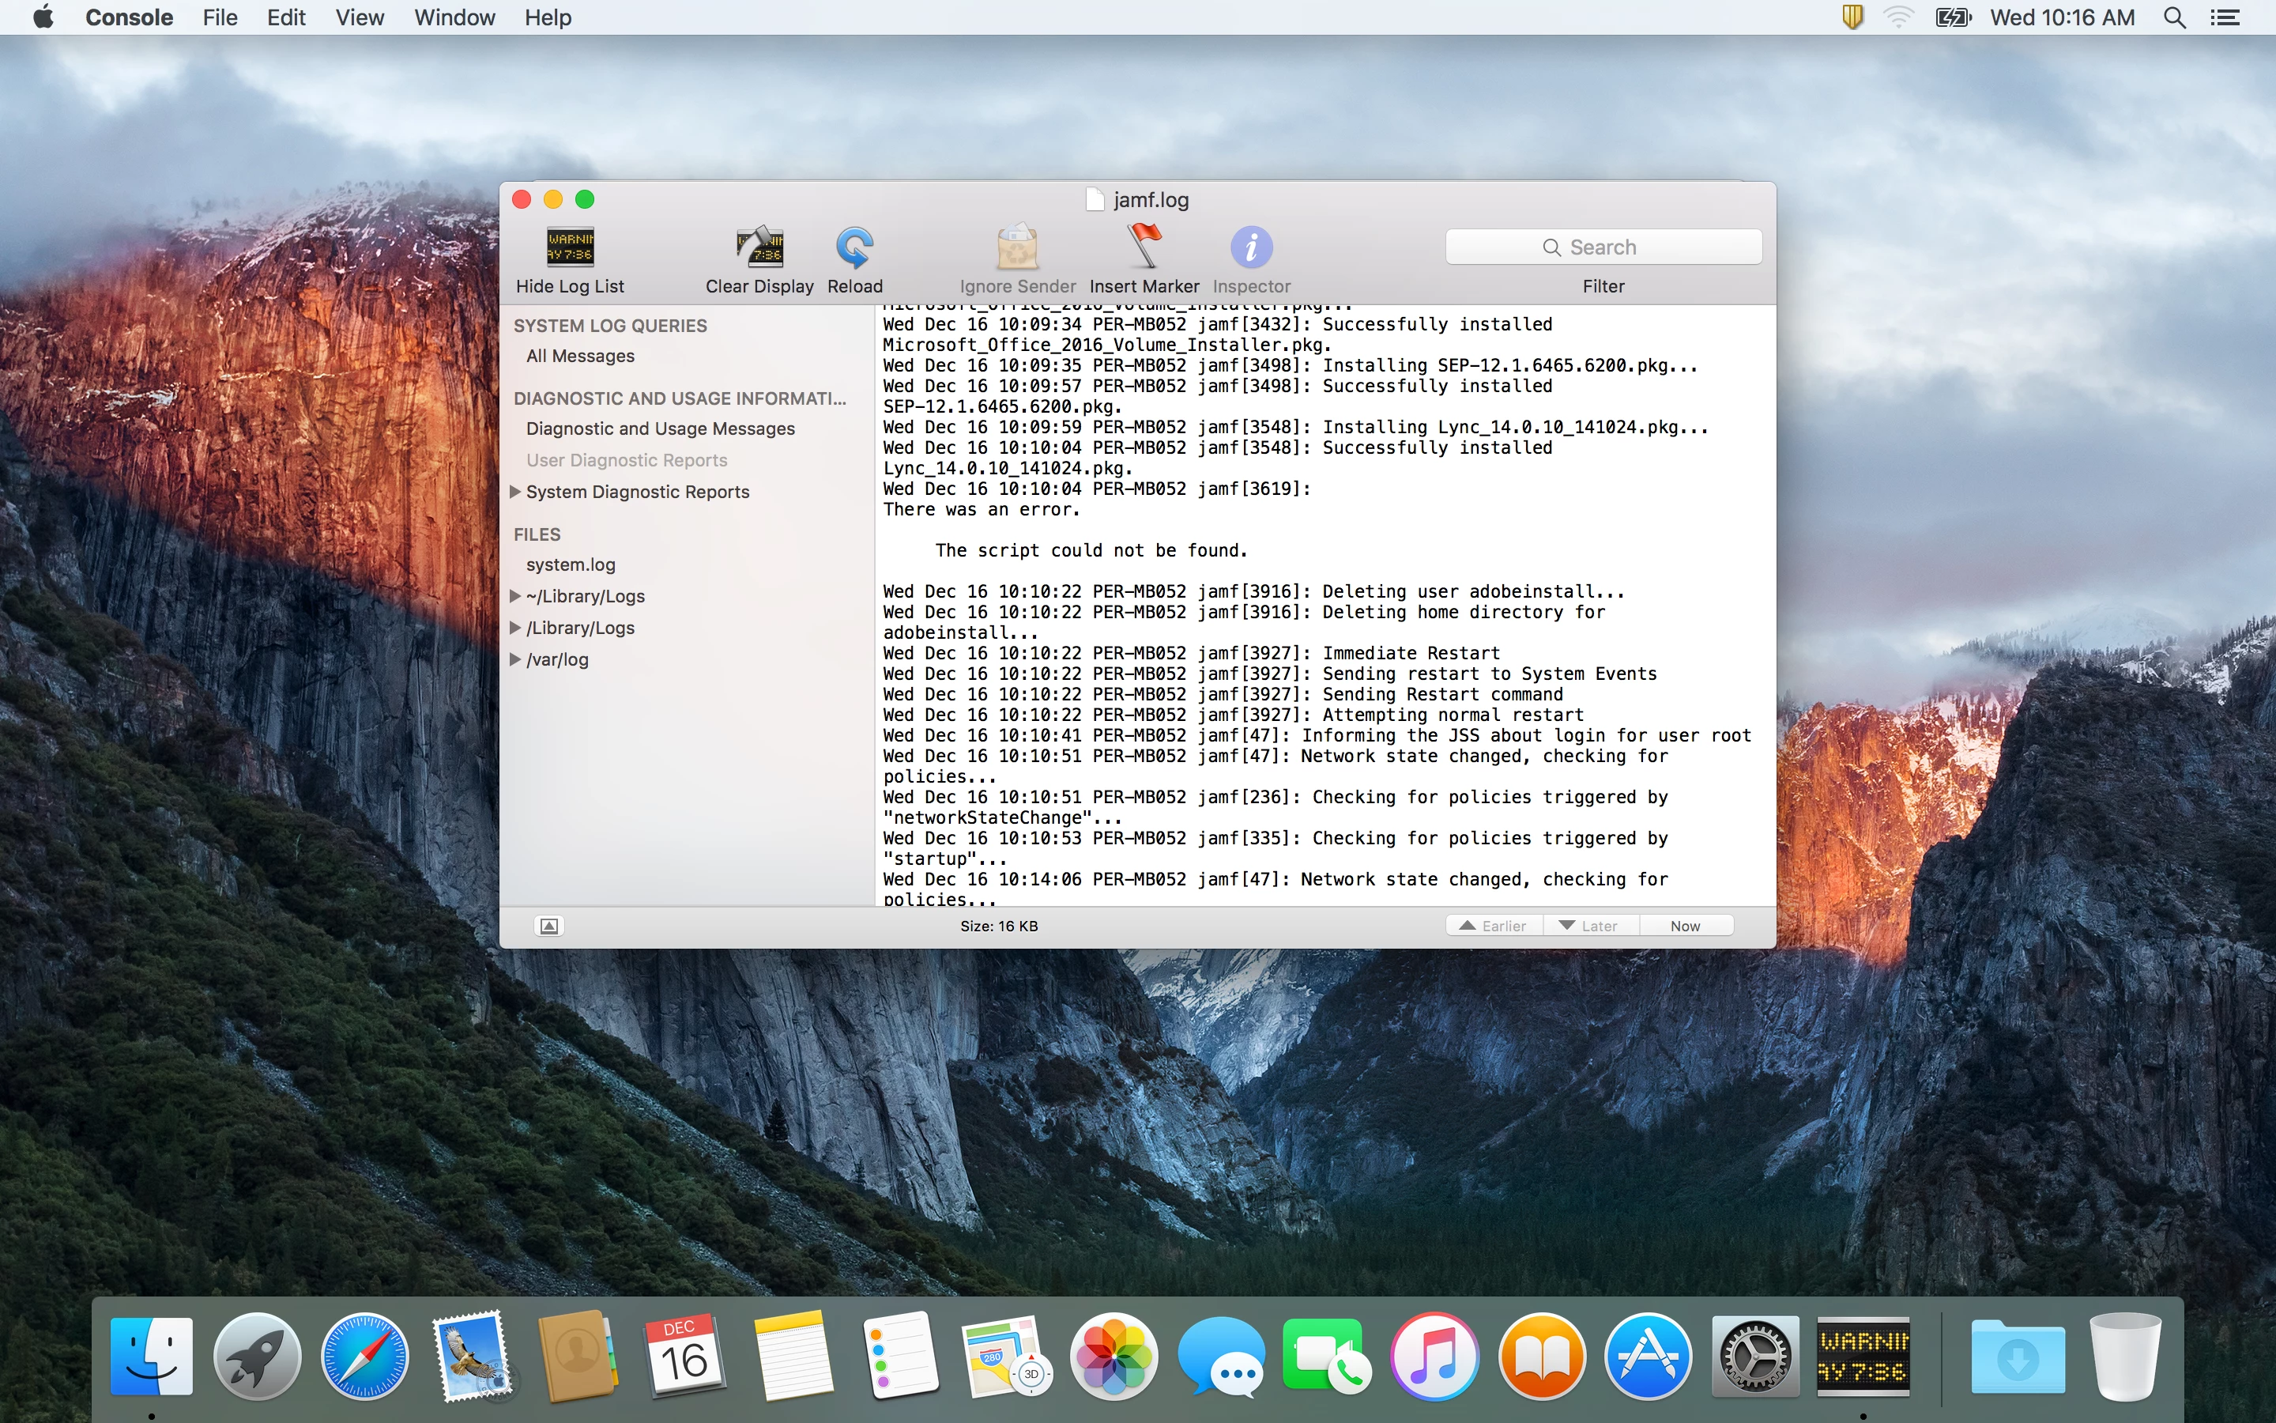Image resolution: width=2276 pixels, height=1423 pixels.
Task: Click the Search filter field
Action: click(1603, 247)
